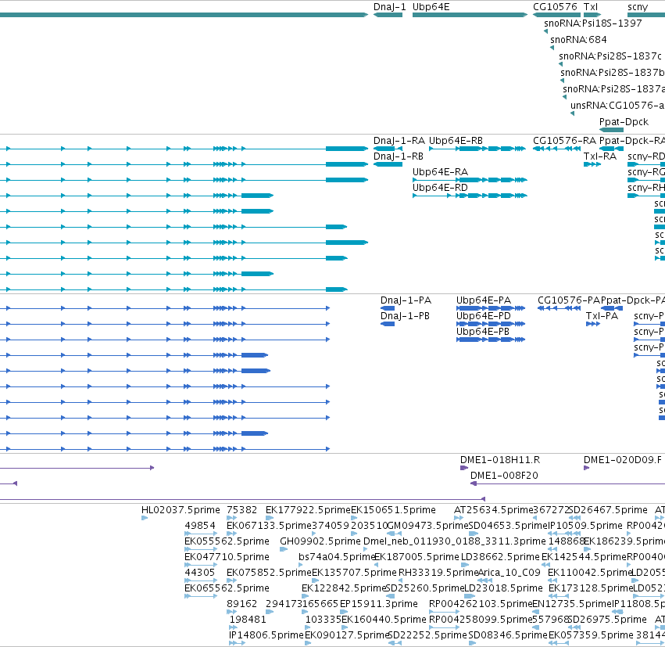Click the EST labeled 44305

tap(200, 573)
